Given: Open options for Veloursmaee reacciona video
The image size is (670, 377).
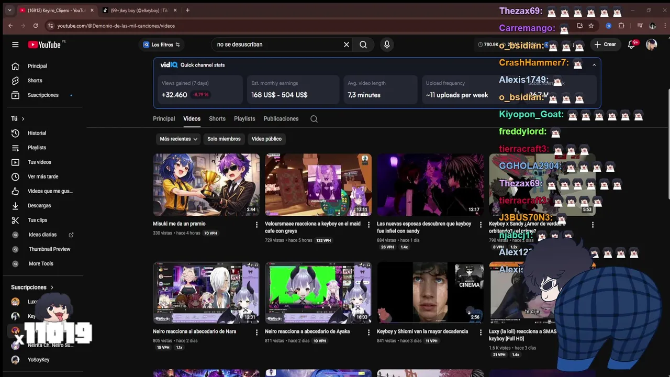Looking at the screenshot, I should point(368,225).
